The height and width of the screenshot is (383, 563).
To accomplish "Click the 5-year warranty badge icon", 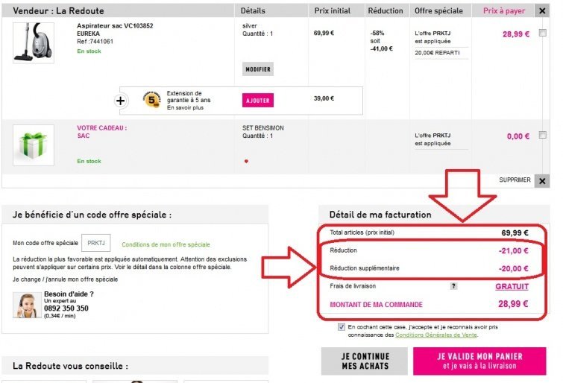I will pos(152,99).
